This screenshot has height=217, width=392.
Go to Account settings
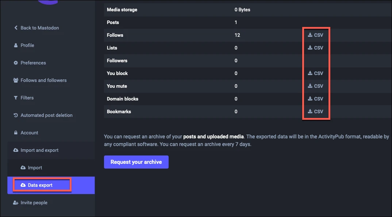[29, 133]
